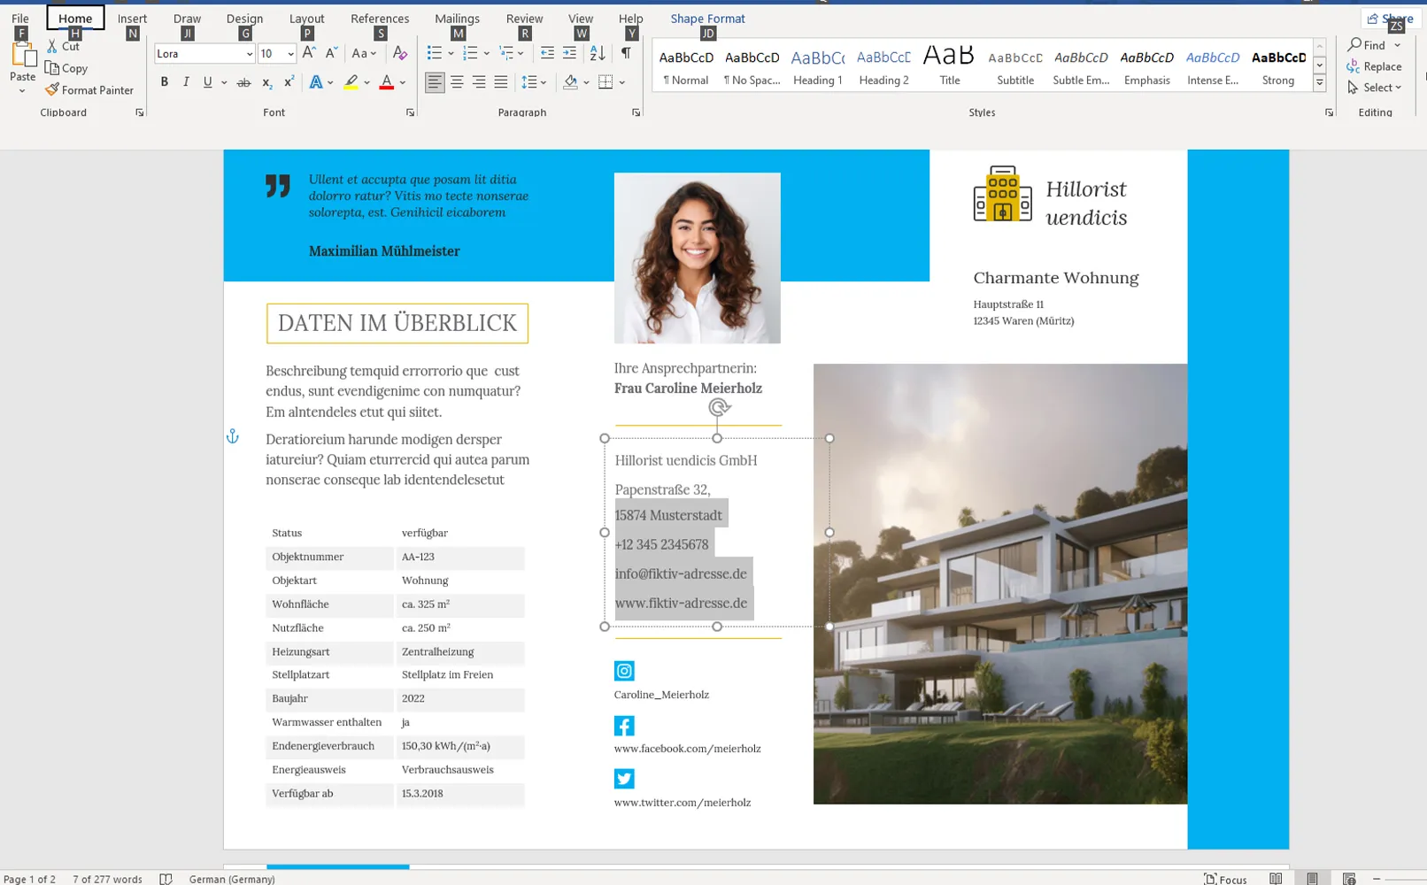Open the spelling proofing status icon
Image resolution: width=1427 pixels, height=885 pixels.
coord(166,879)
